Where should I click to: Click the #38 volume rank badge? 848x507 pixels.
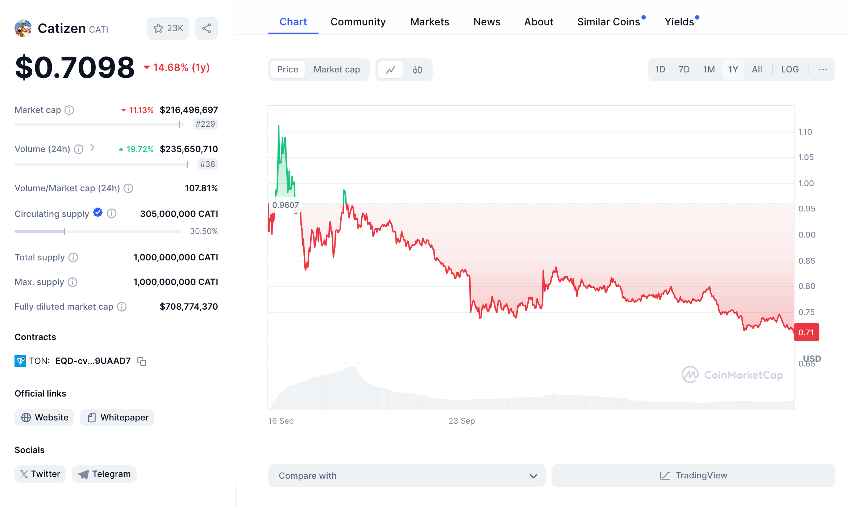[208, 164]
